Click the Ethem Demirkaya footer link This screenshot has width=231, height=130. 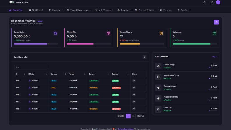point(126,129)
